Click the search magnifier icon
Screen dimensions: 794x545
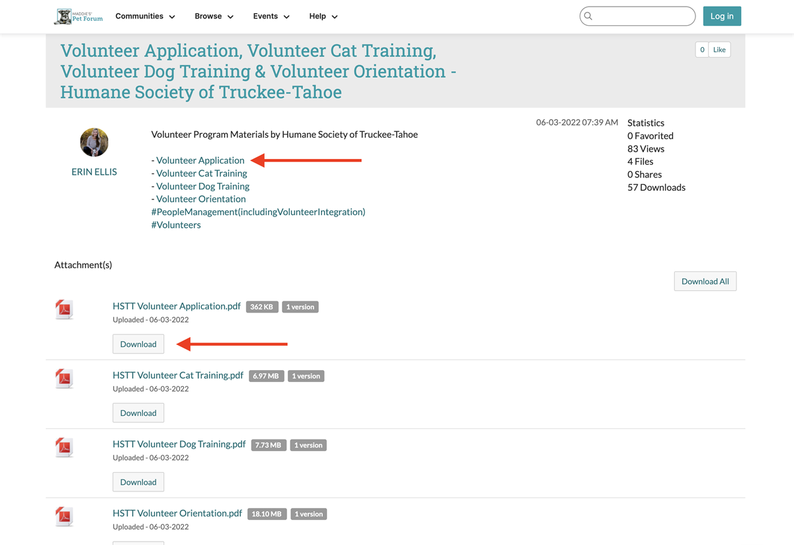click(588, 16)
